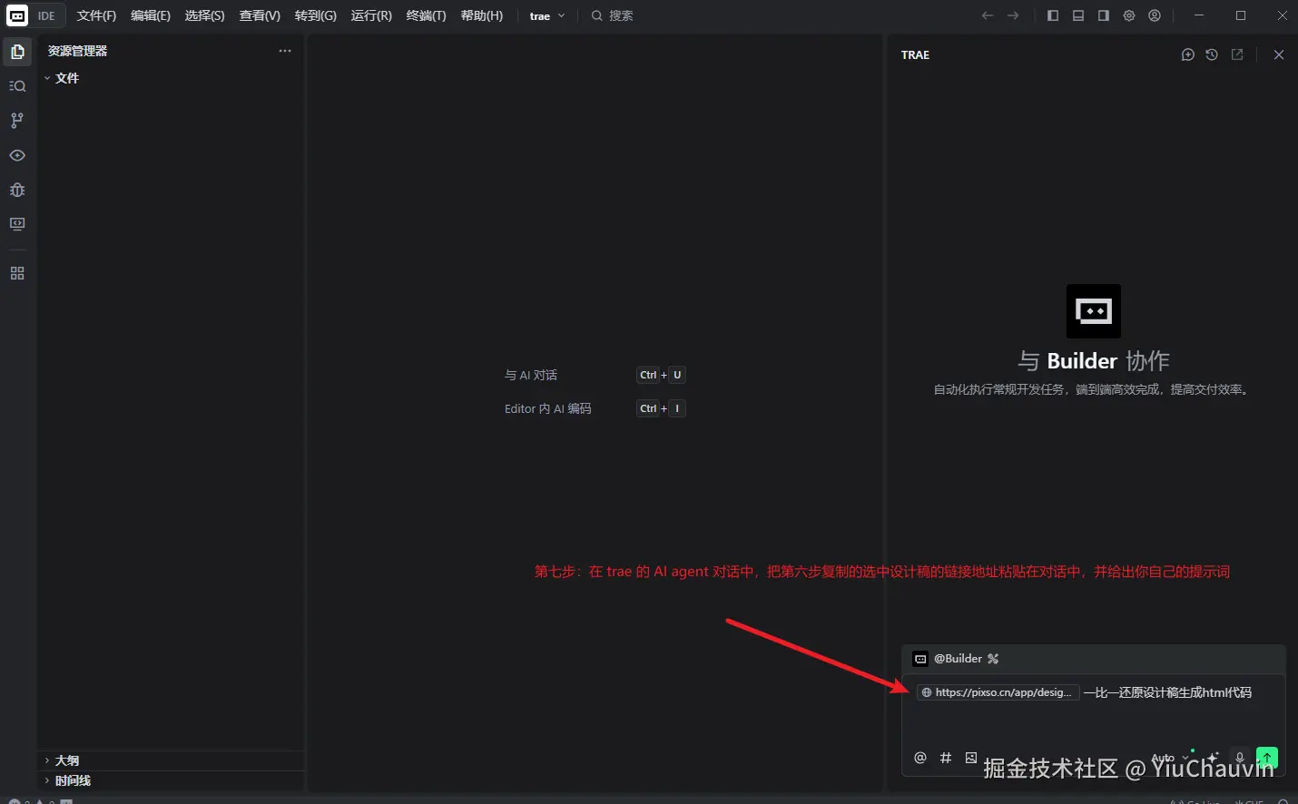Close the TRAE chat panel
Image resolution: width=1298 pixels, height=804 pixels.
pos(1279,54)
